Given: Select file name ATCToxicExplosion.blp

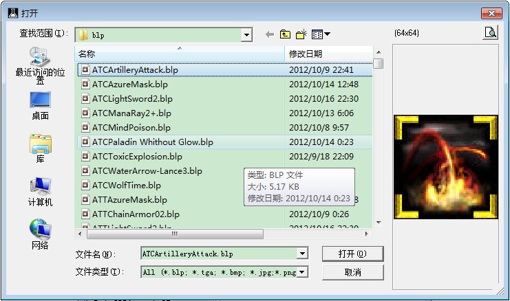Looking at the screenshot, I should coord(137,157).
